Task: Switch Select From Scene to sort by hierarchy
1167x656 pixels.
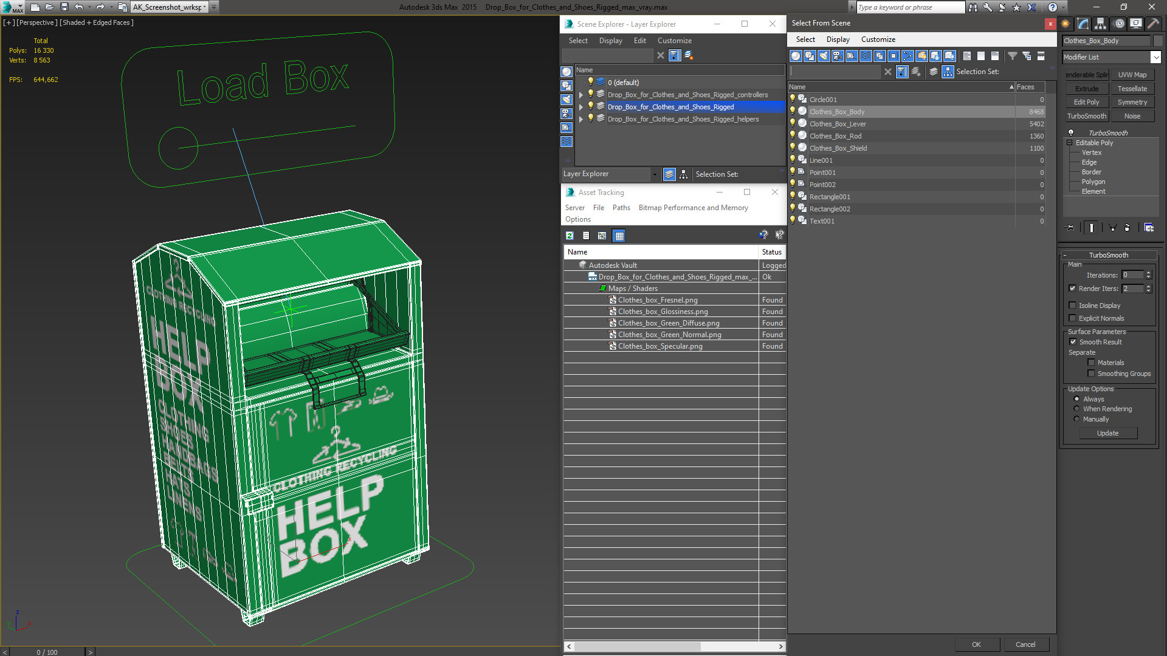Action: click(x=948, y=72)
